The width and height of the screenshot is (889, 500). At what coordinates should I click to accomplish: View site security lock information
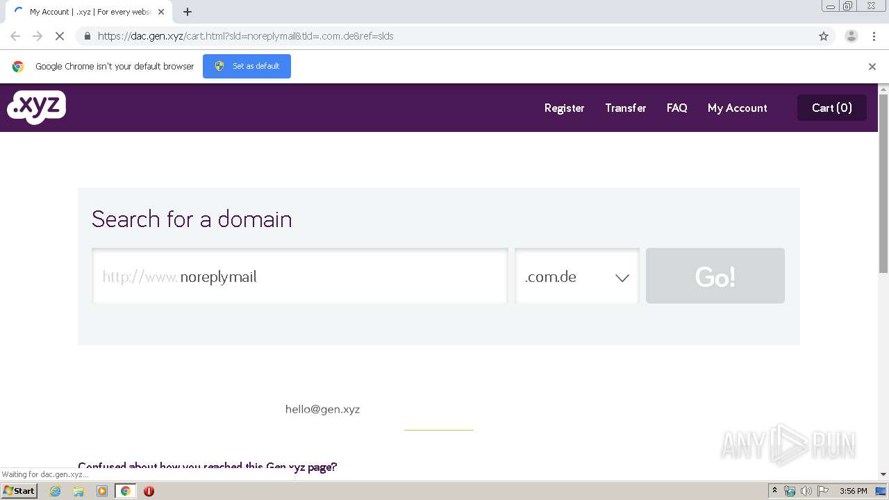click(88, 36)
